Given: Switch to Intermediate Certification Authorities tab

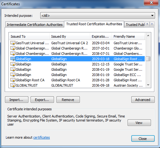Looking at the screenshot, I should [x=35, y=25].
